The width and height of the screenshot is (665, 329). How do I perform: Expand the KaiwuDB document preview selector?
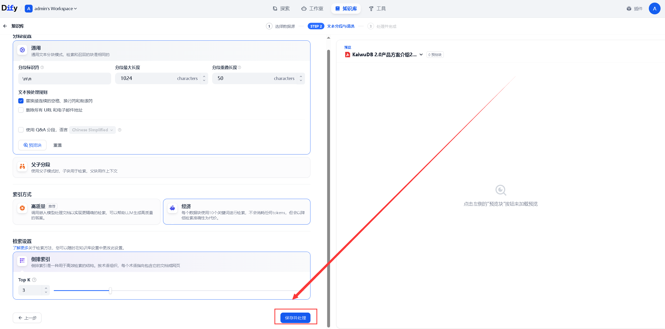[x=421, y=54]
